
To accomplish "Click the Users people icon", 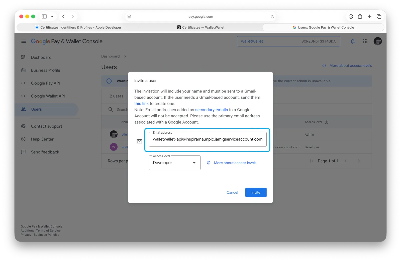I will coord(24,109).
